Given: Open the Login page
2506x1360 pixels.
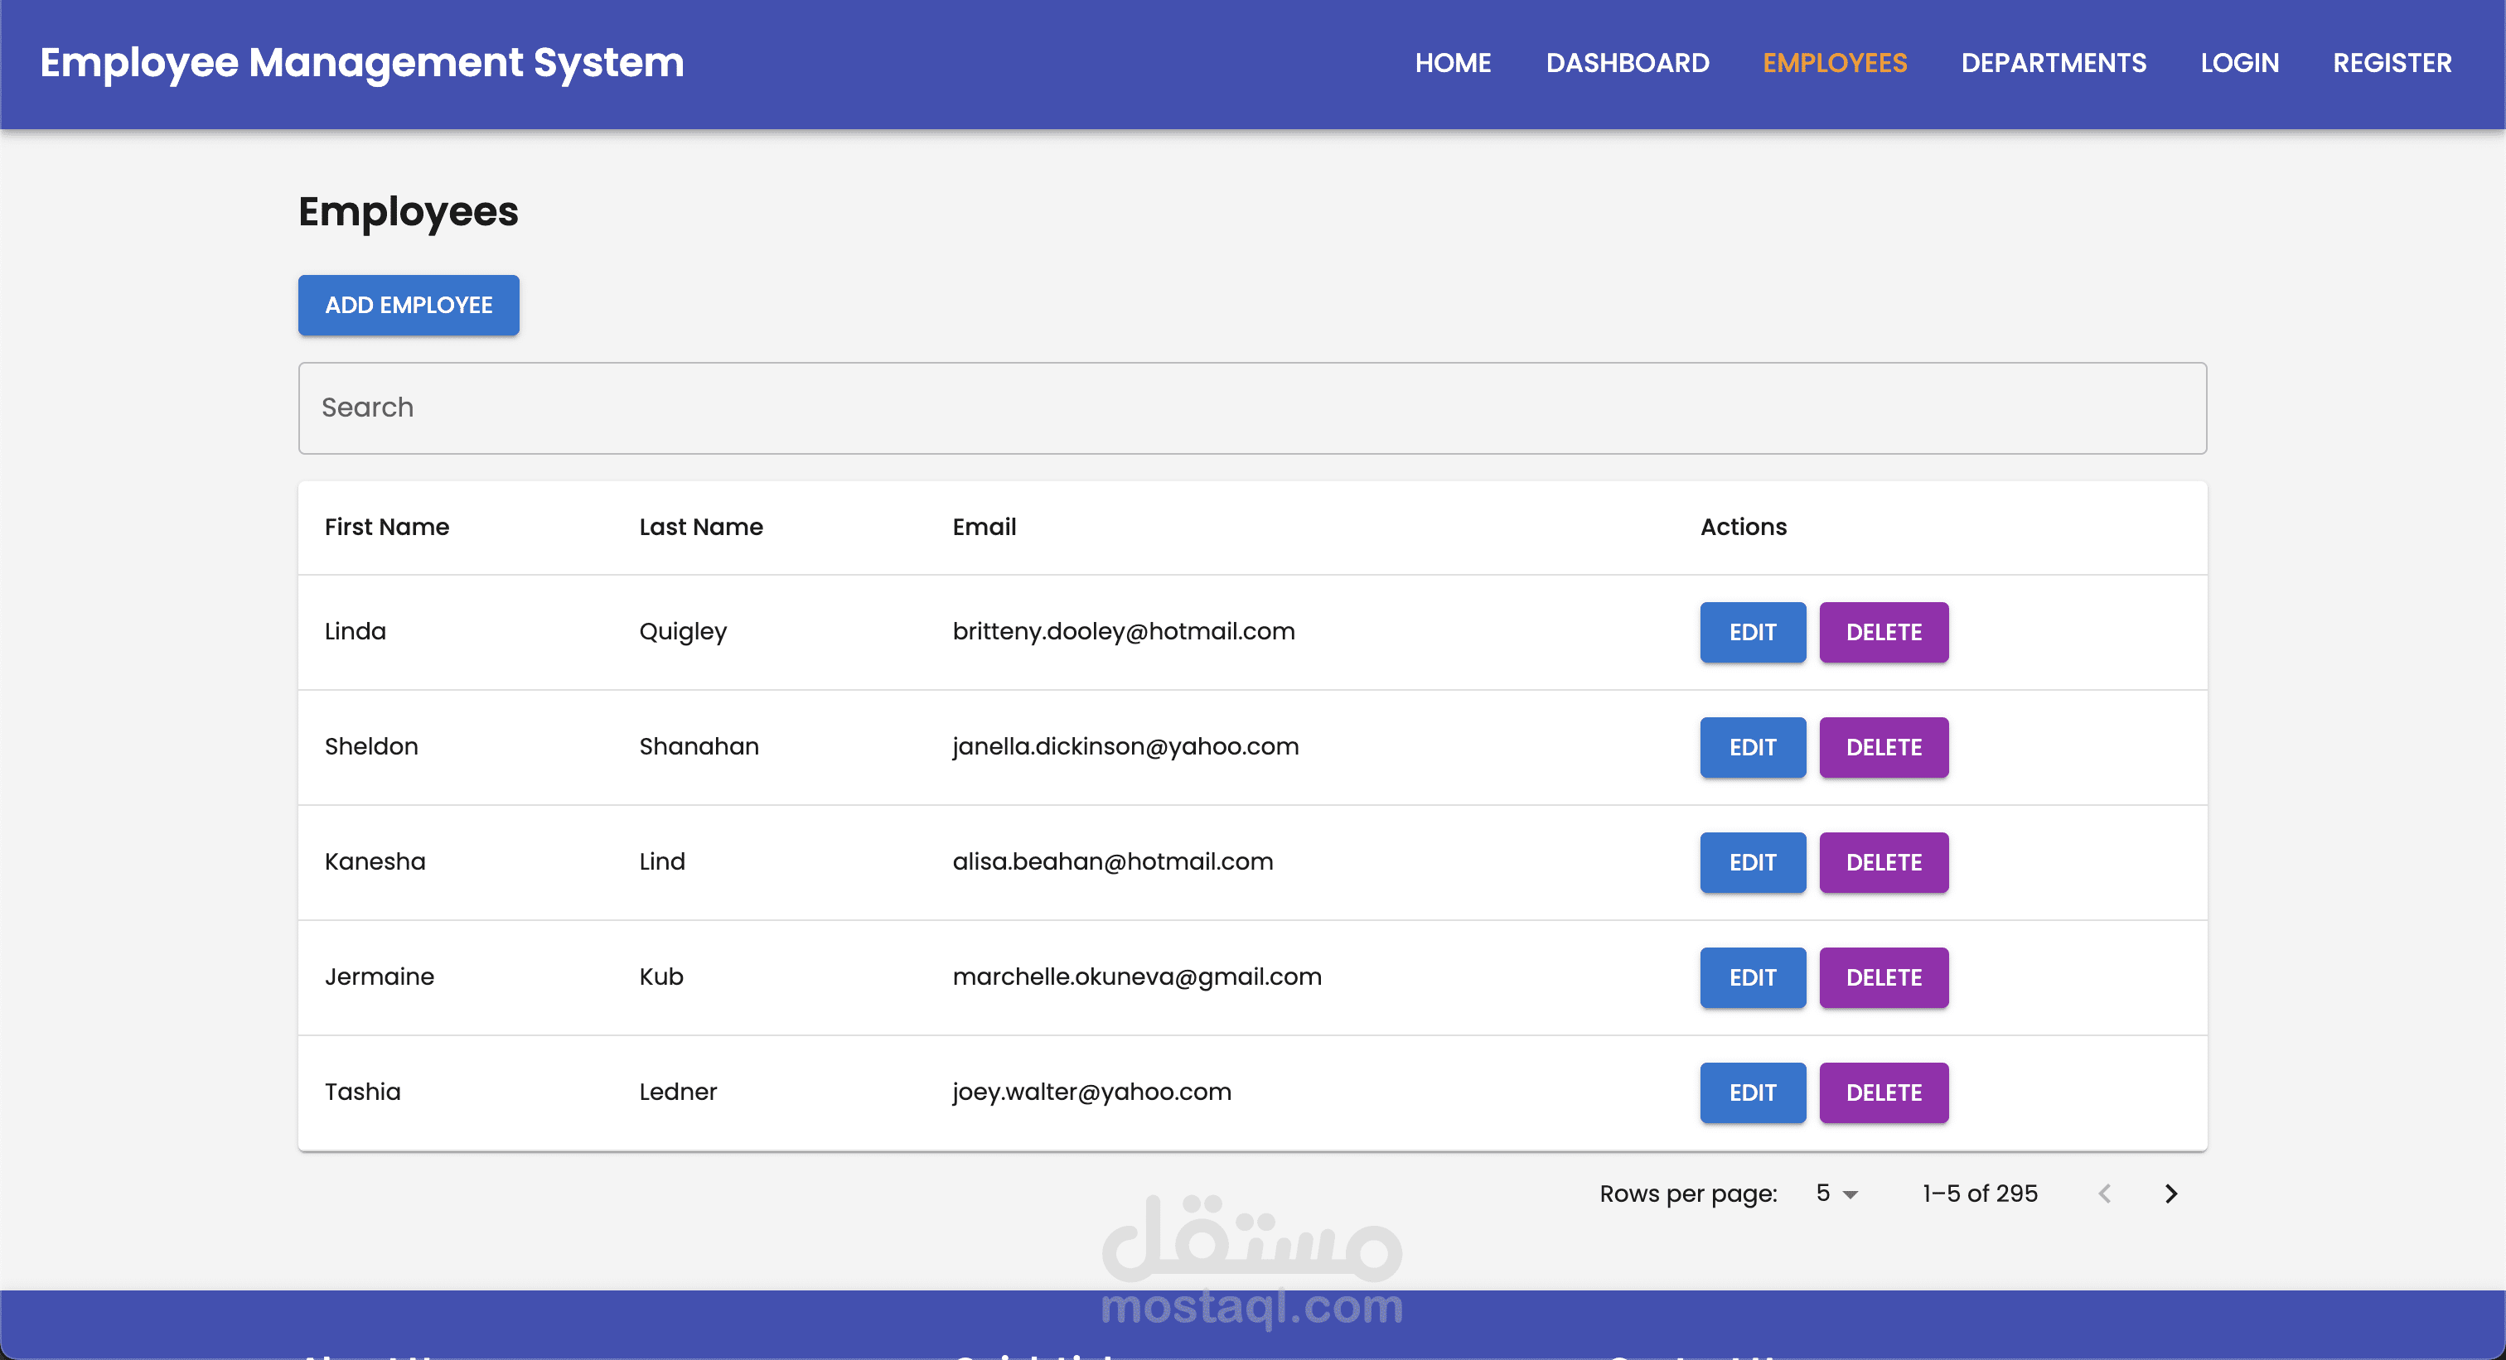Looking at the screenshot, I should [x=2239, y=63].
